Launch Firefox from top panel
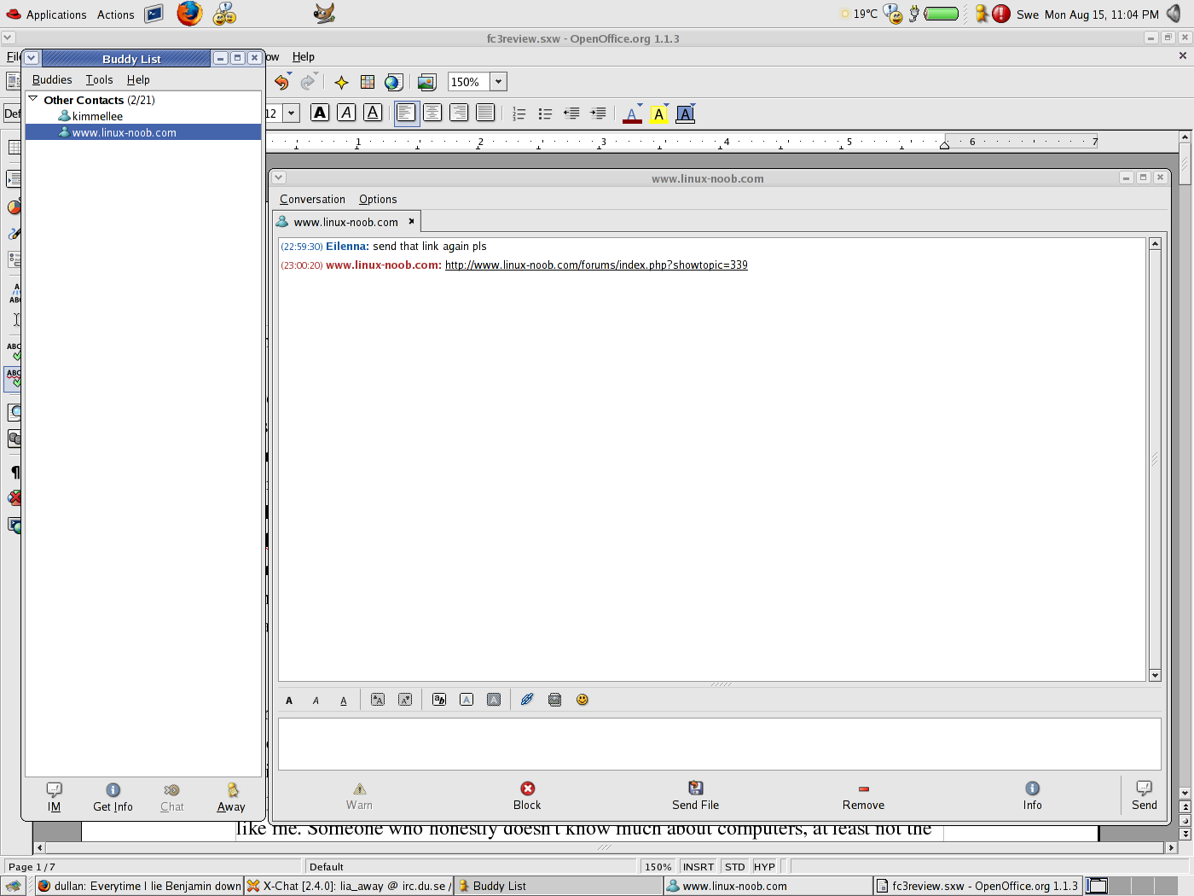Screen dimensions: 1194x896 pos(189,14)
